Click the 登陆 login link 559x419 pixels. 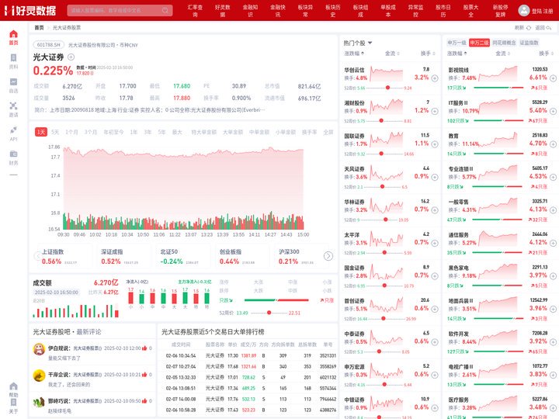(536, 11)
